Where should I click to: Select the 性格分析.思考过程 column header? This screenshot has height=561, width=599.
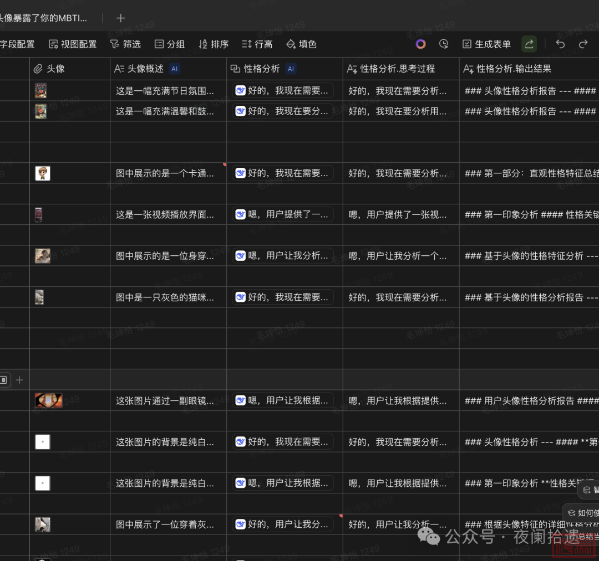click(401, 69)
